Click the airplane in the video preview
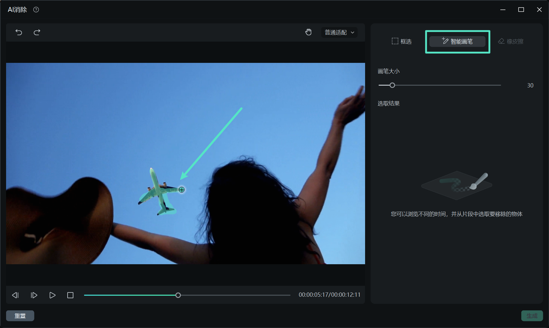The width and height of the screenshot is (549, 328). (x=157, y=191)
